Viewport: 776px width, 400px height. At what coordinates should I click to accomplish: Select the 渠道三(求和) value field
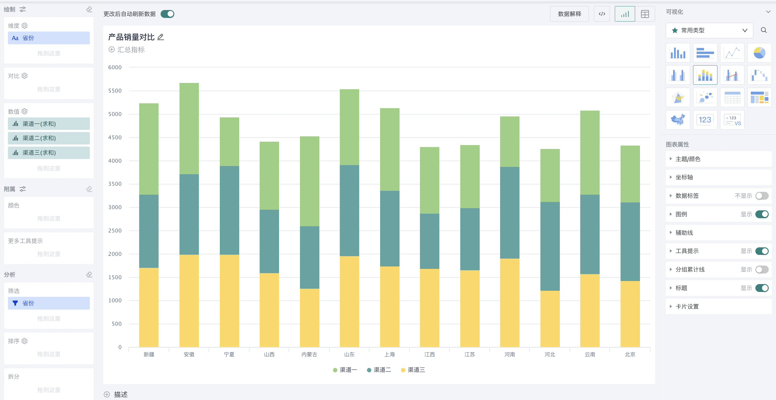(49, 153)
